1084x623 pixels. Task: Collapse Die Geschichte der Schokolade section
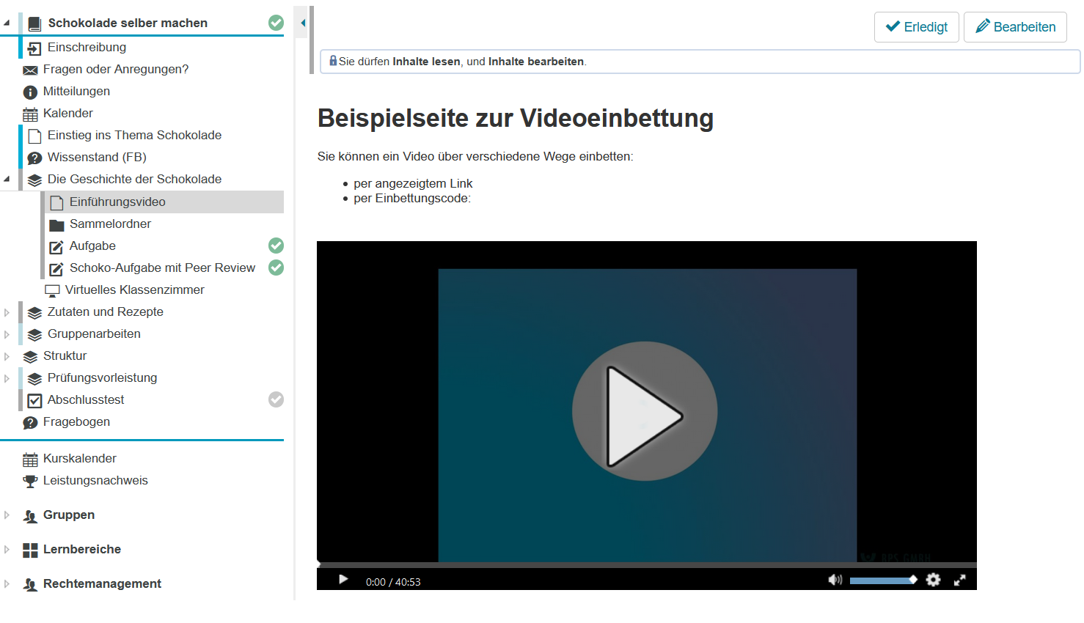click(x=7, y=178)
